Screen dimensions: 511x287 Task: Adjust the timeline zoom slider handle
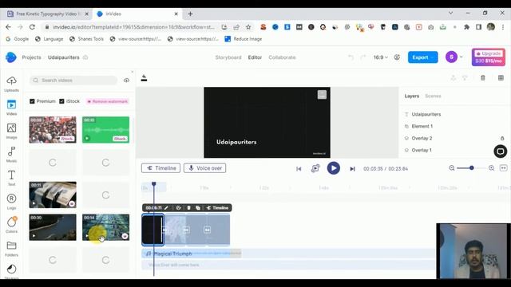[472, 168]
